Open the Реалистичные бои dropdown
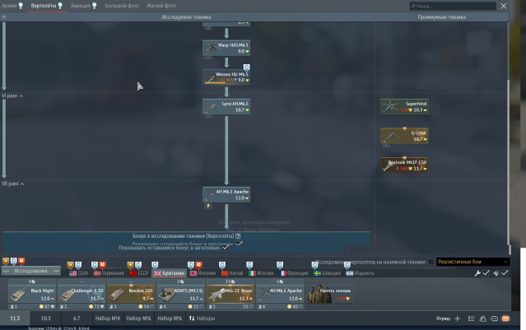526x330 pixels. (x=472, y=262)
